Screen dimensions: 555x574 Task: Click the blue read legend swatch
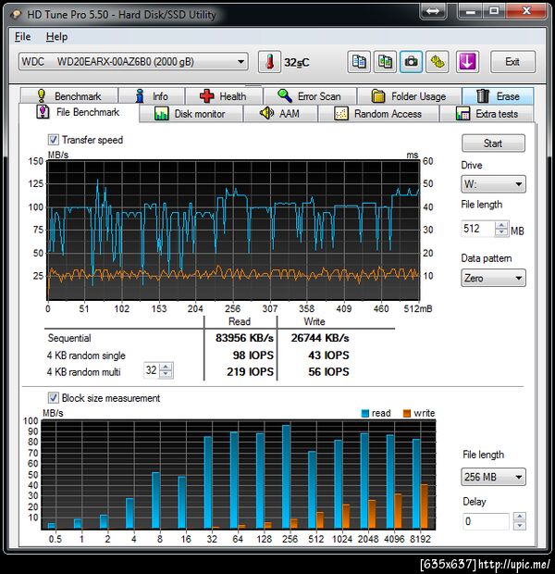tap(364, 413)
